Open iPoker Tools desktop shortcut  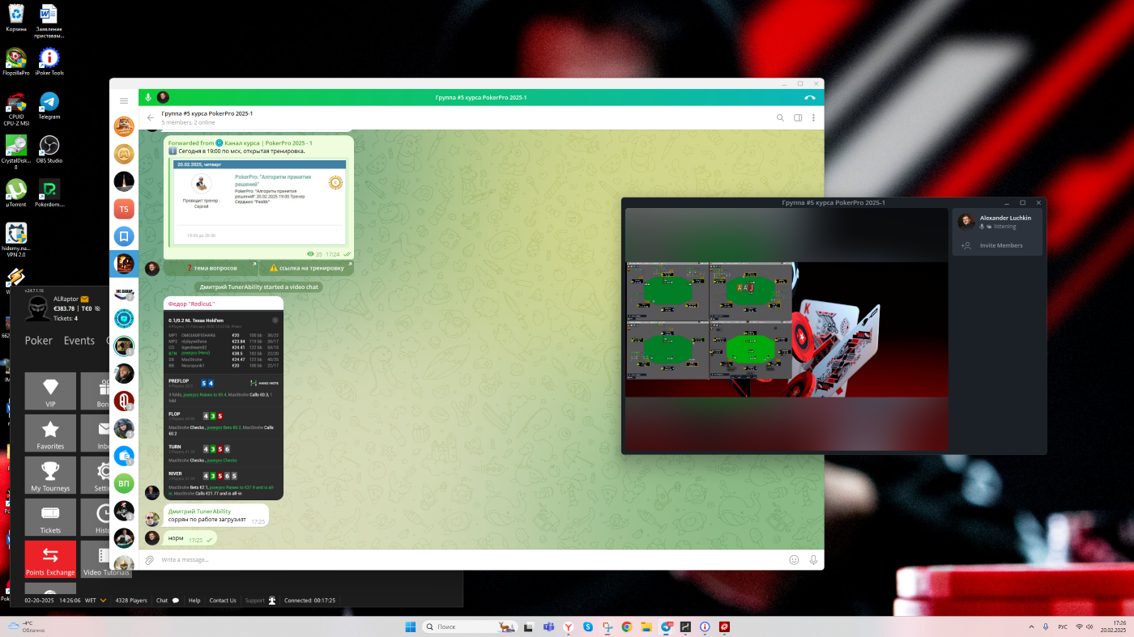coord(49,62)
